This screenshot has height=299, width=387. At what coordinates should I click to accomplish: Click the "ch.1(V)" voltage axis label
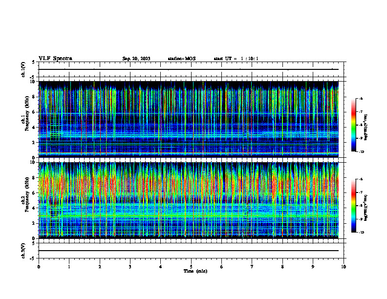(23, 69)
